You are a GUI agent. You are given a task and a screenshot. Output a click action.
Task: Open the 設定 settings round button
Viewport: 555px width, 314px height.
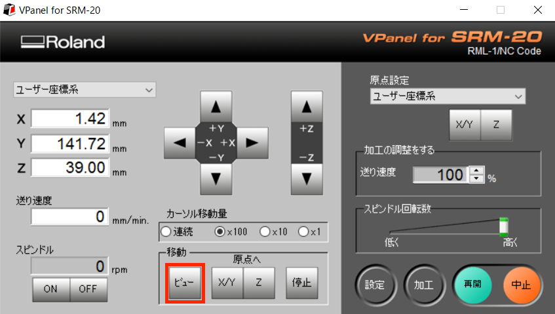pos(375,285)
